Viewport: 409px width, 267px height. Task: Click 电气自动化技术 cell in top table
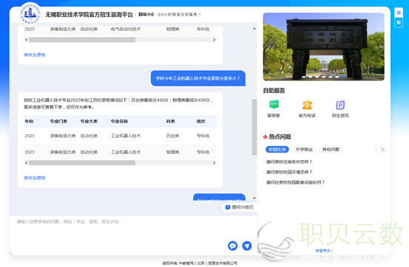click(126, 30)
